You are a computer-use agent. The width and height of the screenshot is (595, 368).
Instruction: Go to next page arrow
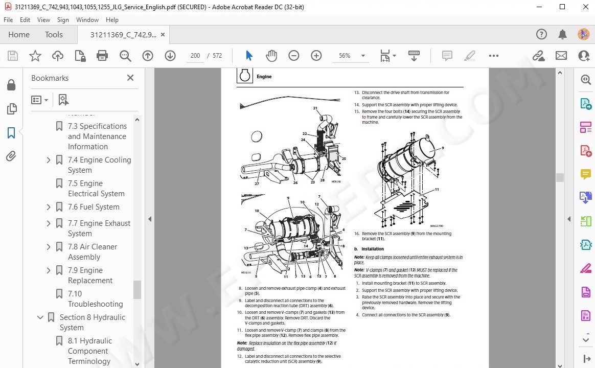[170, 56]
